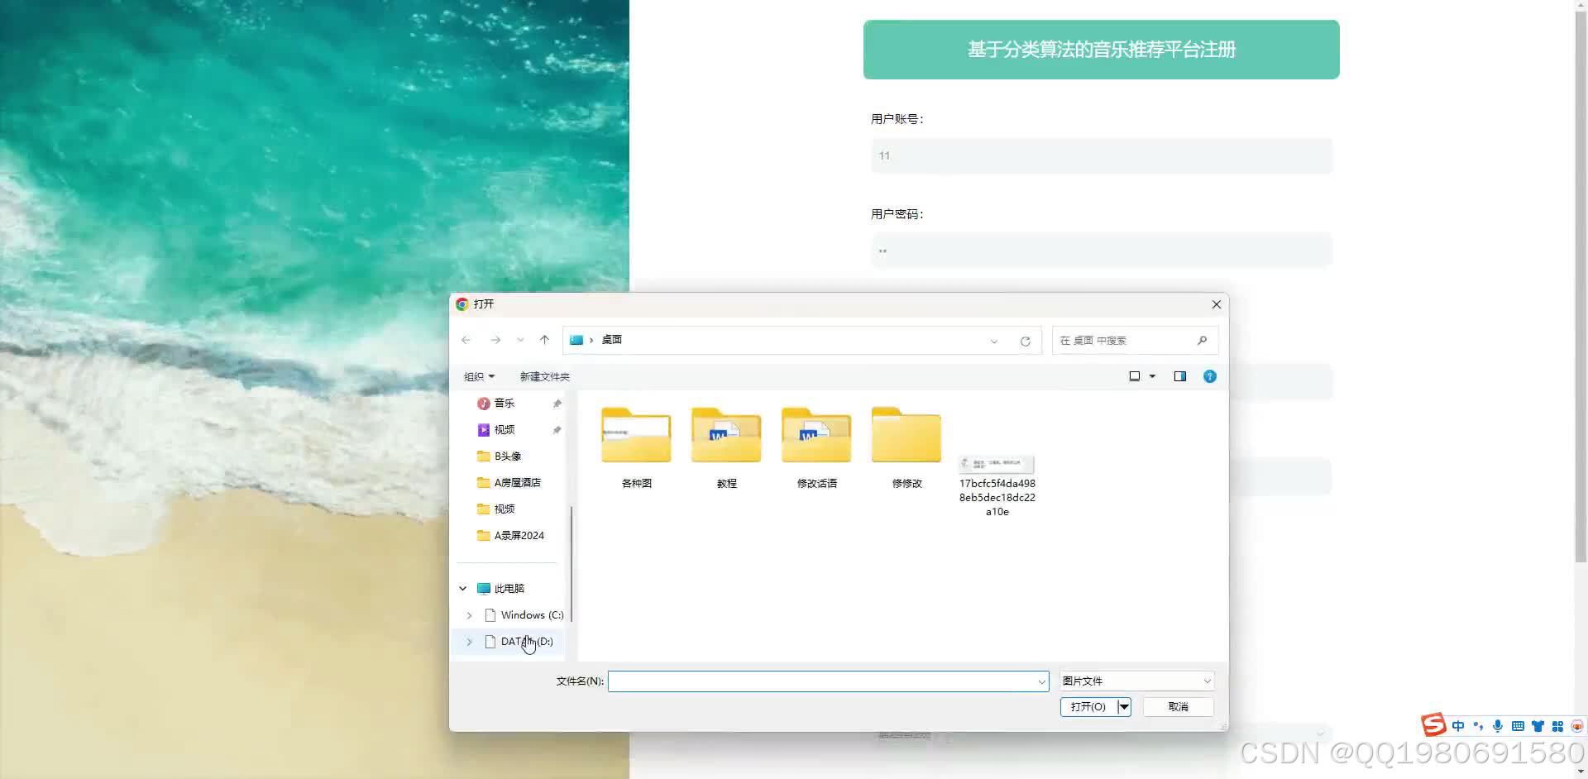The width and height of the screenshot is (1588, 779).
Task: Click the 取消 button to cancel
Action: 1178,706
